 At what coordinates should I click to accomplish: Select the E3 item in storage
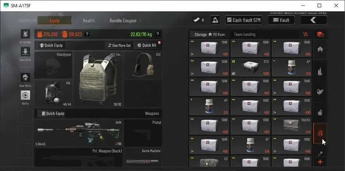click(x=209, y=161)
